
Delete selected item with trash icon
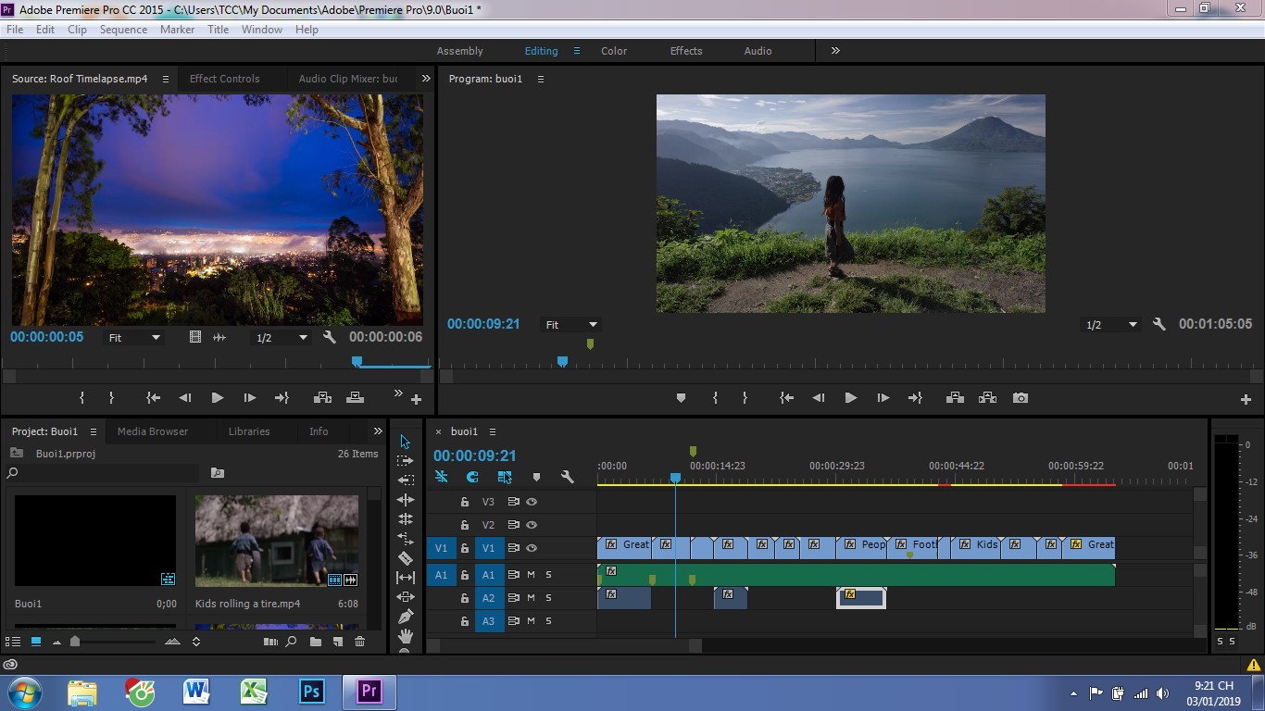click(x=360, y=641)
